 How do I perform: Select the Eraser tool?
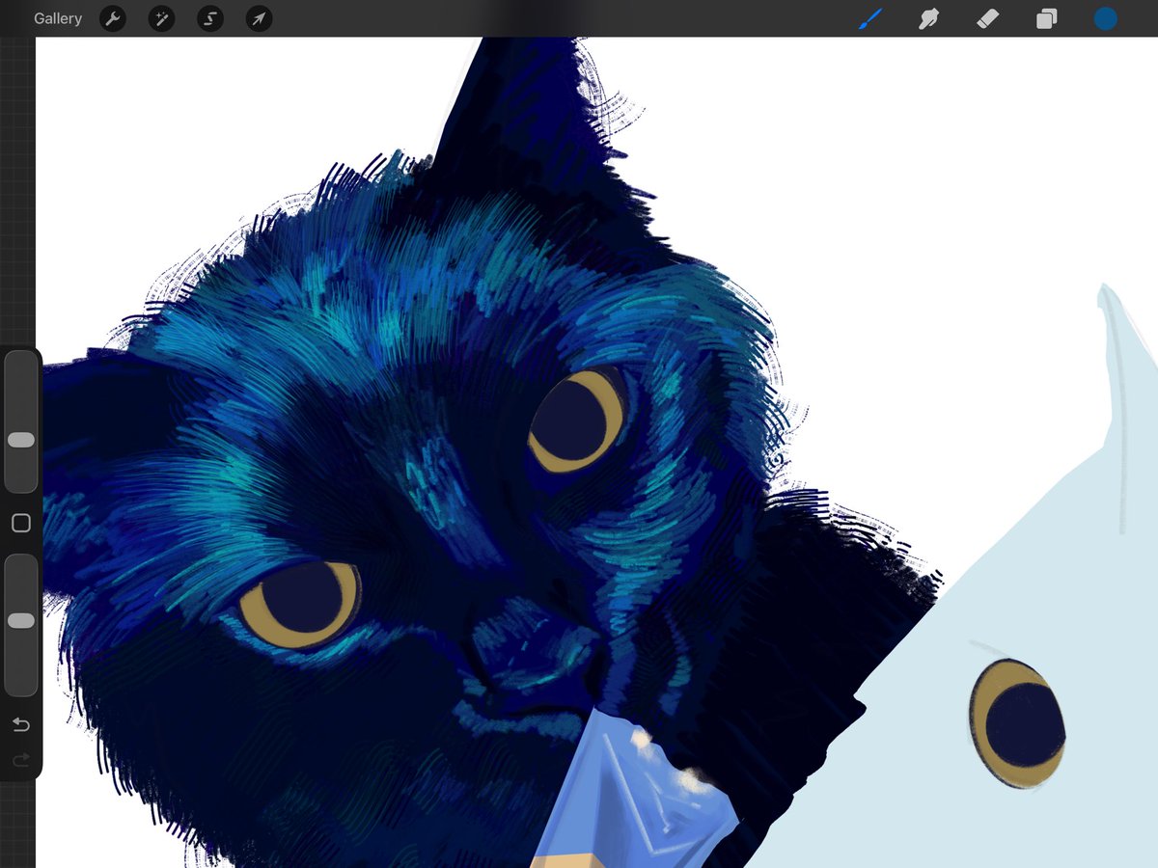pyautogui.click(x=987, y=18)
